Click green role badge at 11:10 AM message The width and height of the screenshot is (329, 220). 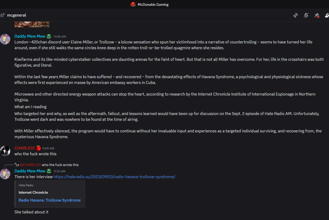pyautogui.click(x=49, y=171)
